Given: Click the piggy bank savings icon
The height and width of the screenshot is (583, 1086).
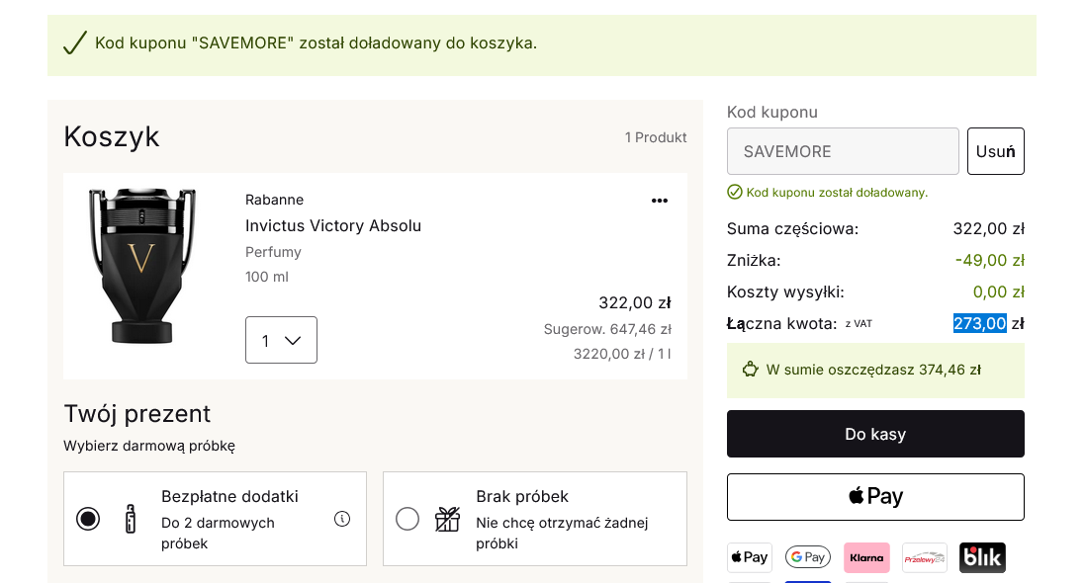Looking at the screenshot, I should 750,370.
